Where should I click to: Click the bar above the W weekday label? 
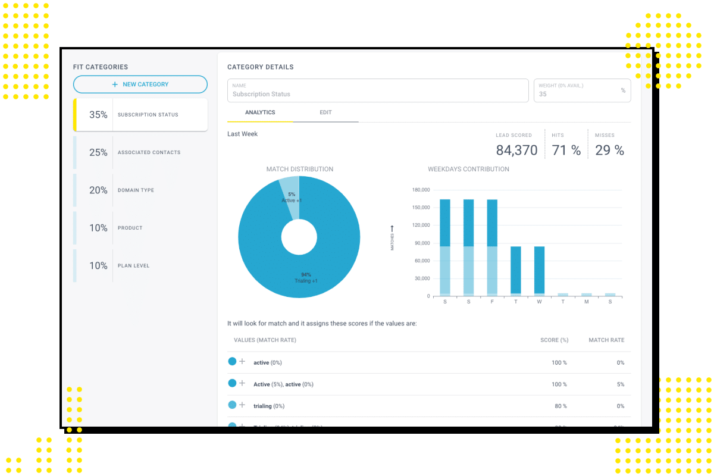point(540,271)
